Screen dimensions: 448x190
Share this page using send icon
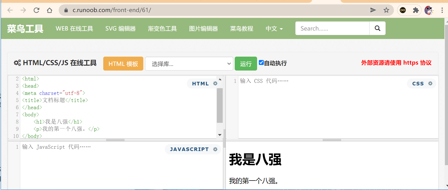(373, 10)
